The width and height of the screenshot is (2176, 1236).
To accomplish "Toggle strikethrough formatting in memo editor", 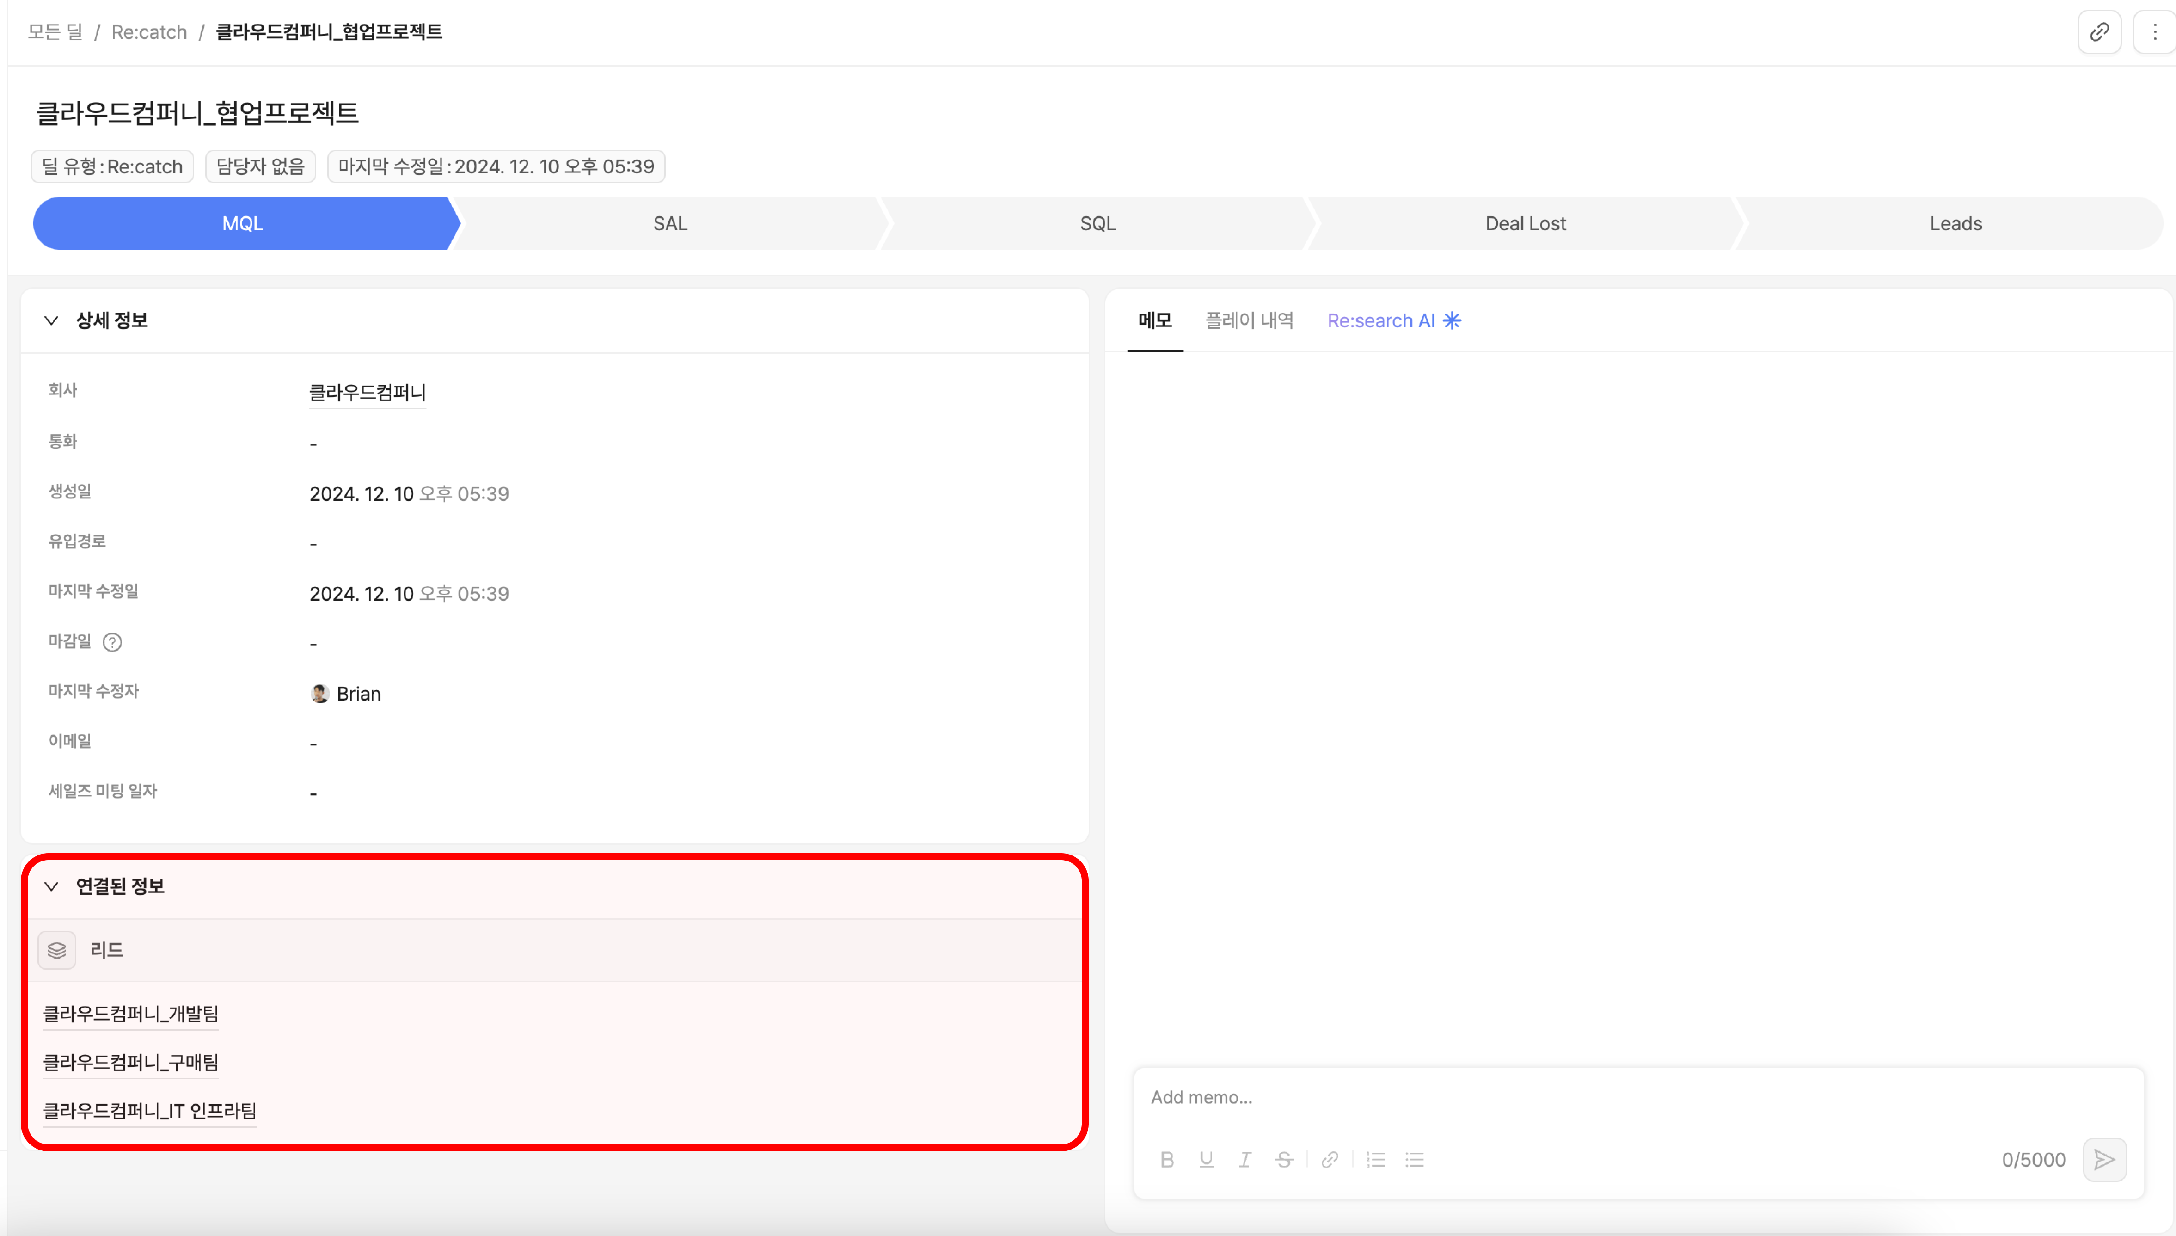I will point(1283,1160).
